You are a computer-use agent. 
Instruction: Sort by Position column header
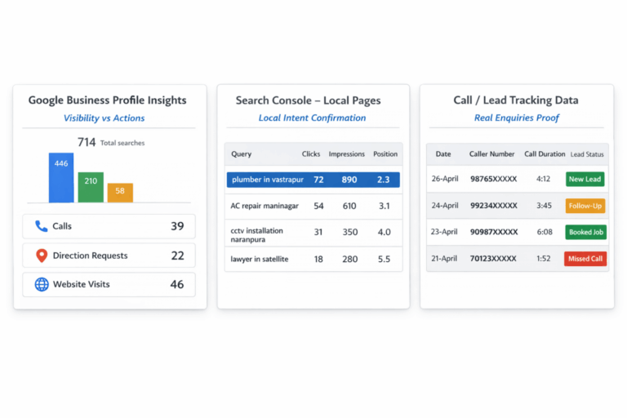pyautogui.click(x=385, y=154)
